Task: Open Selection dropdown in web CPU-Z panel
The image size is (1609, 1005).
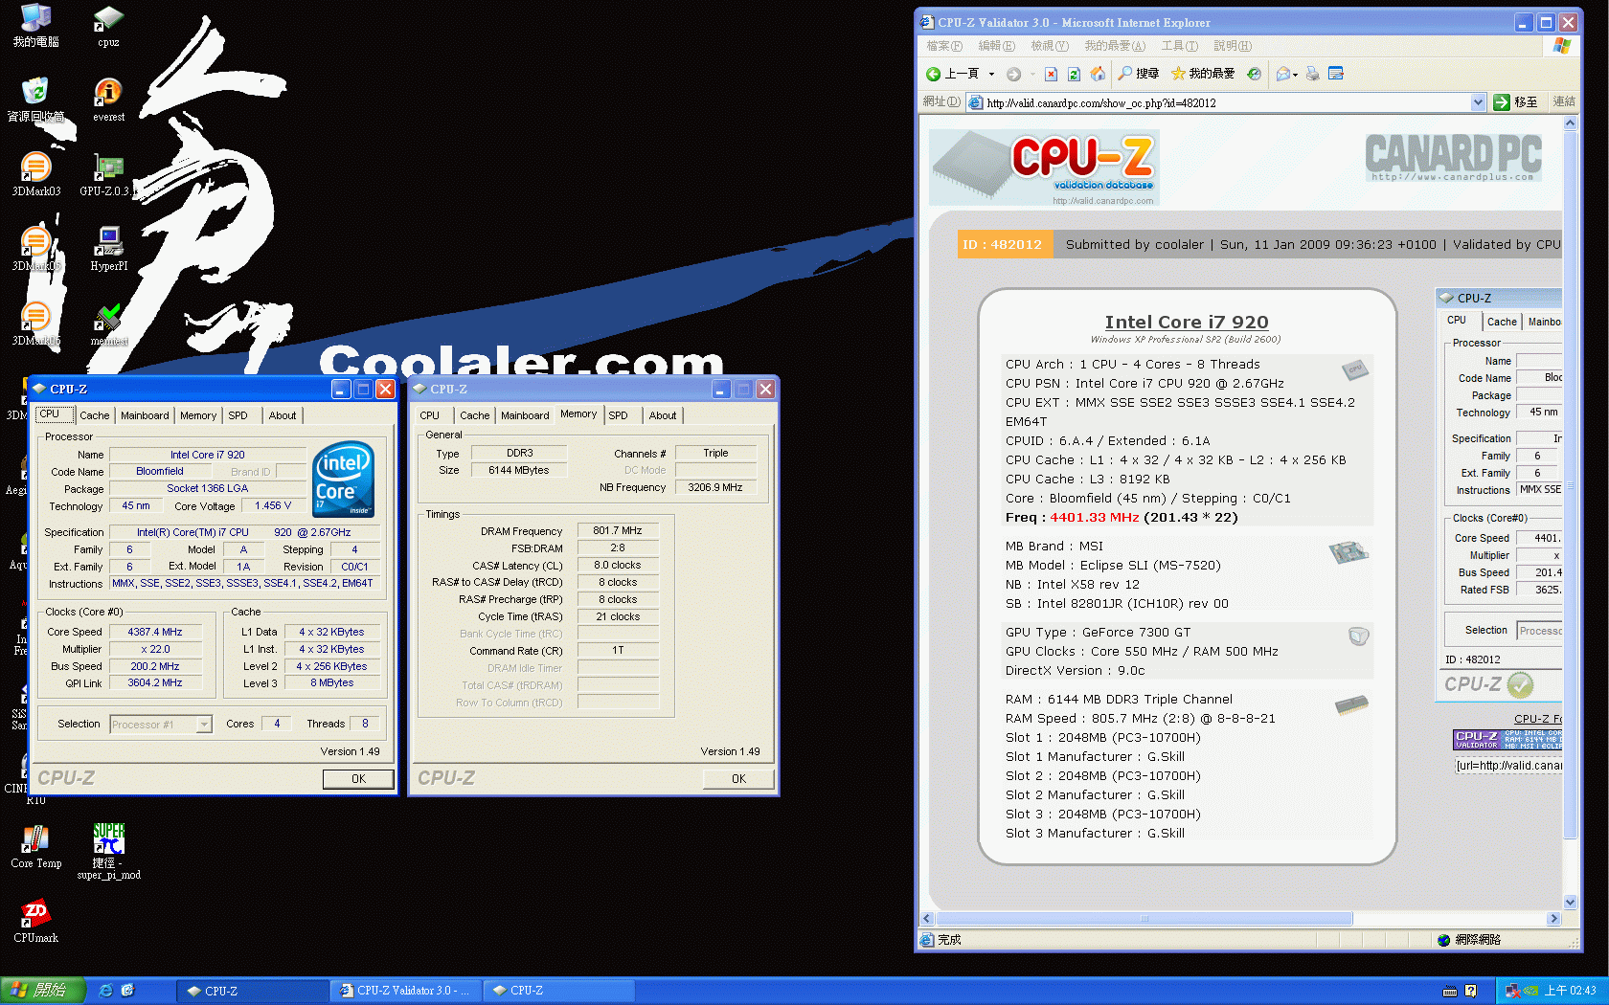Action: pos(1538,630)
